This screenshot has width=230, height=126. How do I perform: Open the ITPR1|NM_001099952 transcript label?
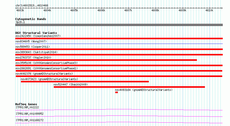point(29,114)
